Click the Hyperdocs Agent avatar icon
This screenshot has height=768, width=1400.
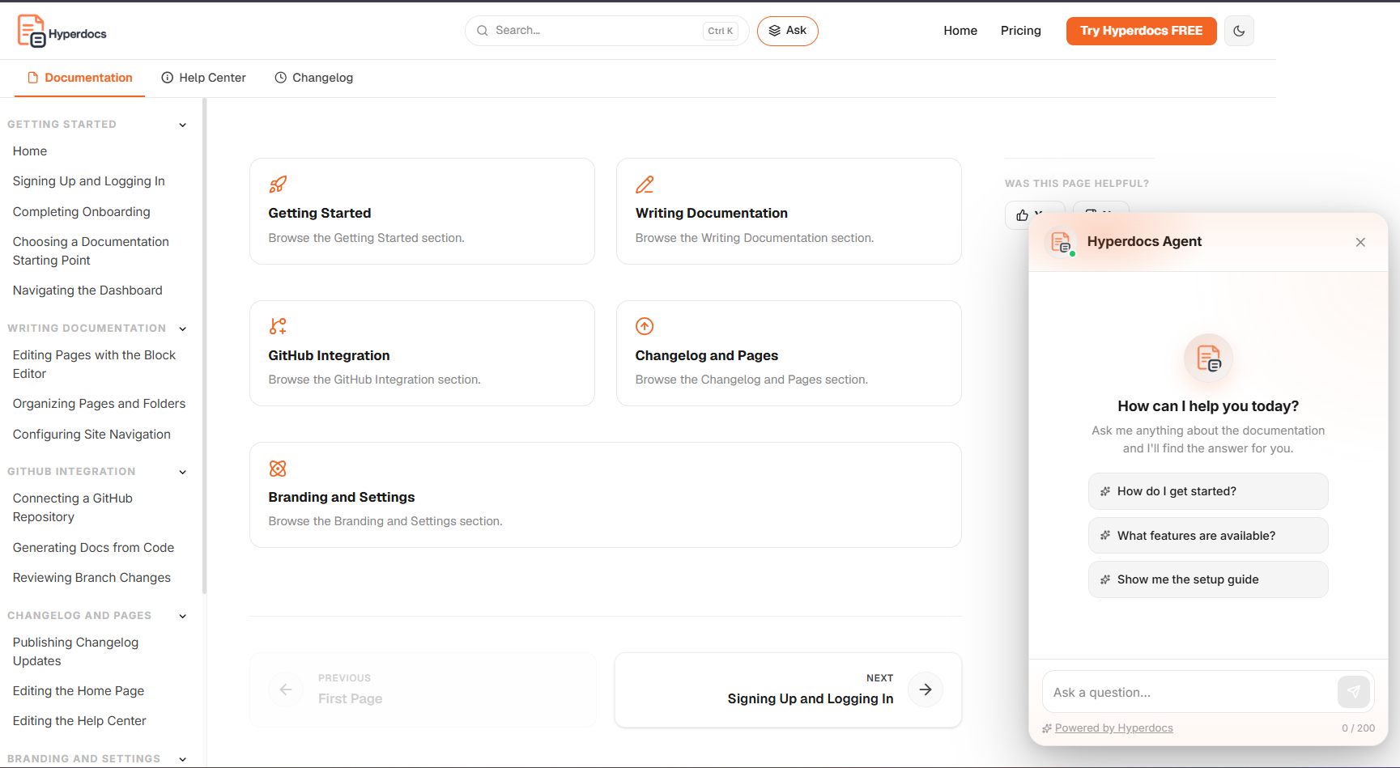pyautogui.click(x=1061, y=242)
